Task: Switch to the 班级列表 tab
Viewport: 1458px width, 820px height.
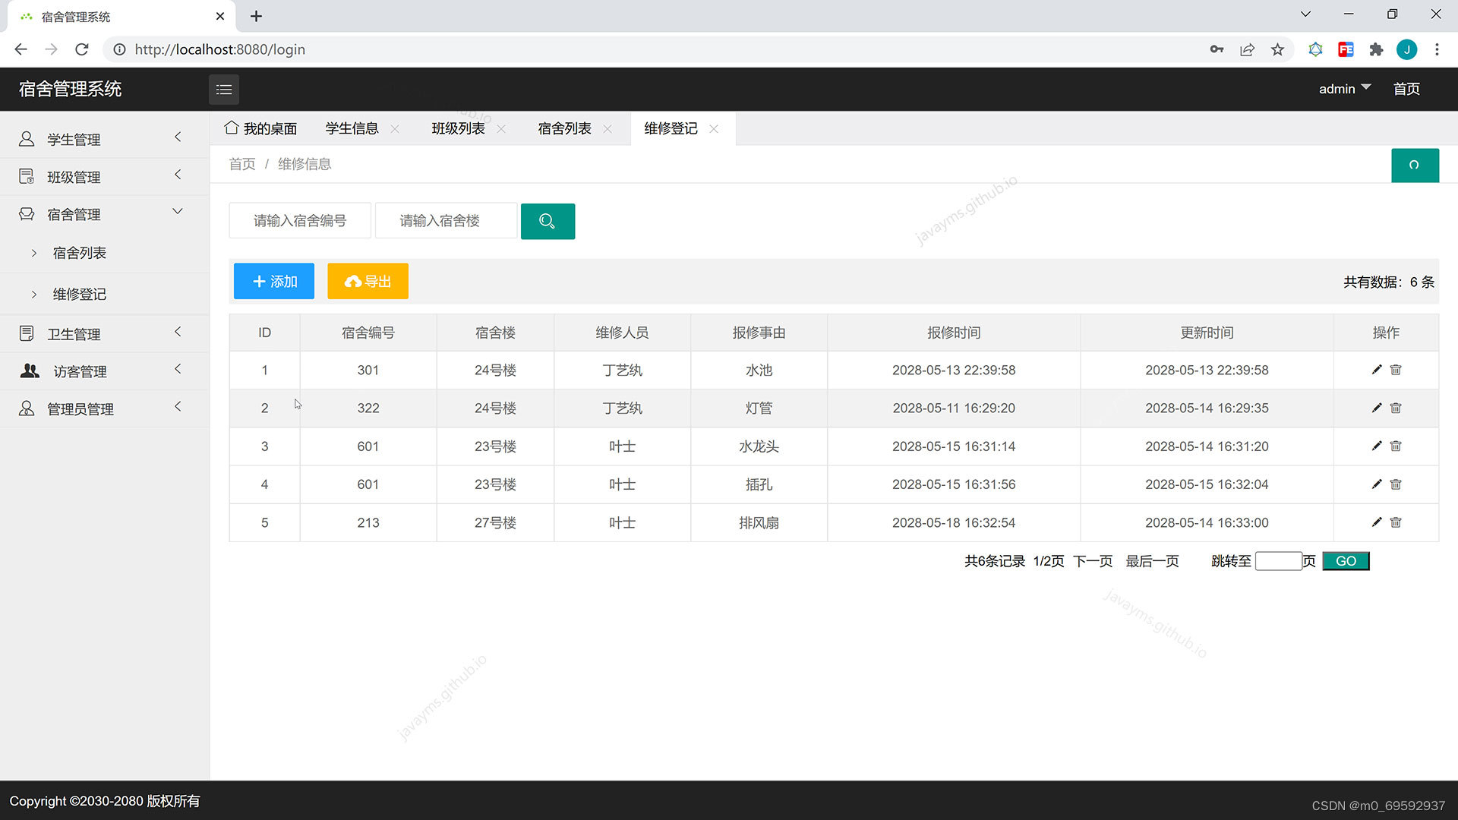Action: coord(458,129)
